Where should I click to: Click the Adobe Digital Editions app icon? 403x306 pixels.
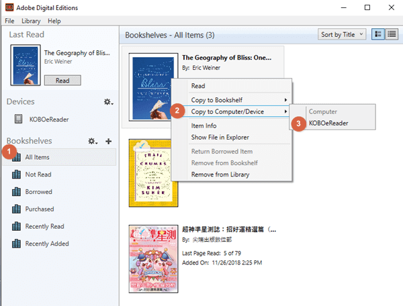coord(9,7)
